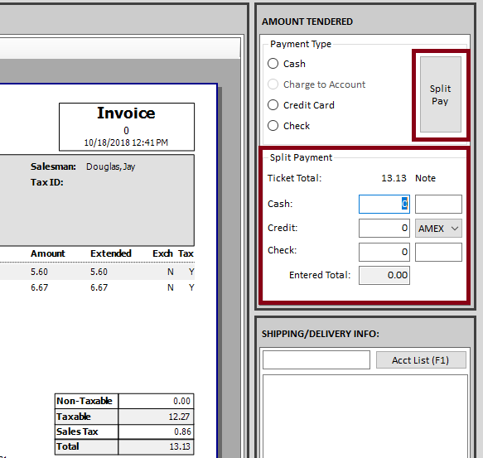The image size is (483, 458).
Task: Click the shipping account text field
Action: click(x=316, y=359)
